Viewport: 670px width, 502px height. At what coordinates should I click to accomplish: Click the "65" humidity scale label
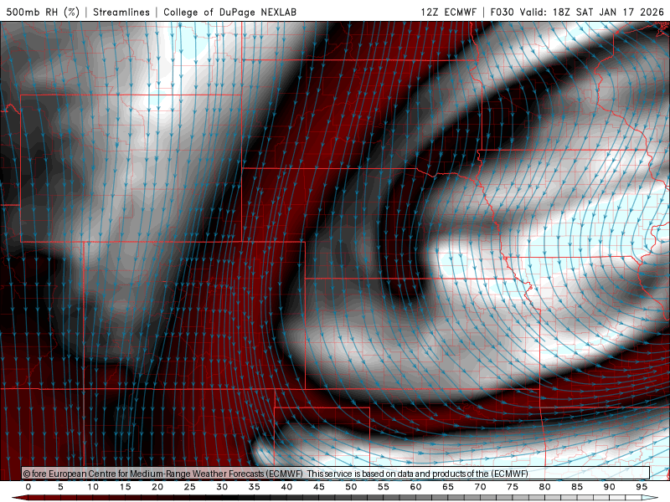point(447,487)
